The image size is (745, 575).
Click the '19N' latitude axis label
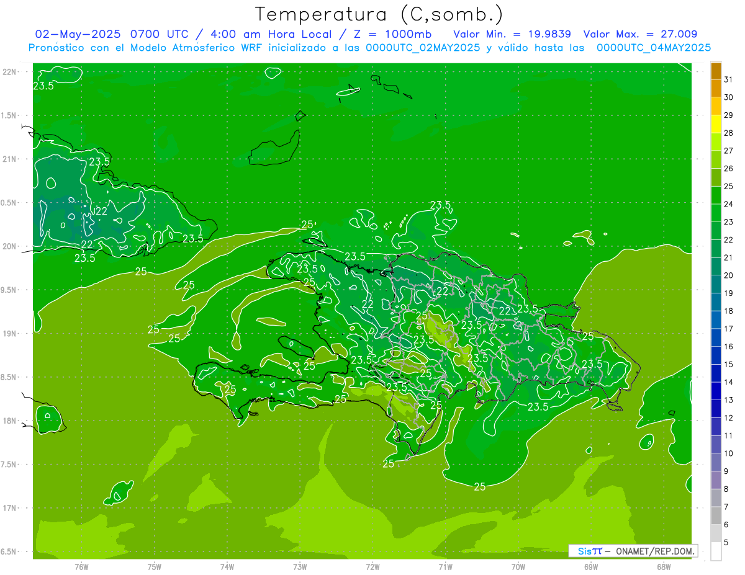point(10,334)
